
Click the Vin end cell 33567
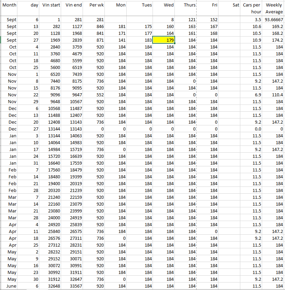(x=73, y=286)
